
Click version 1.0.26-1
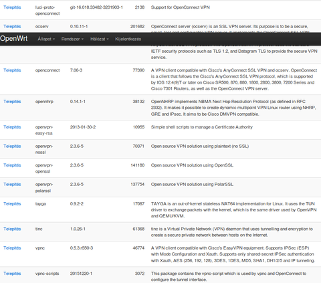pyautogui.click(x=78, y=229)
